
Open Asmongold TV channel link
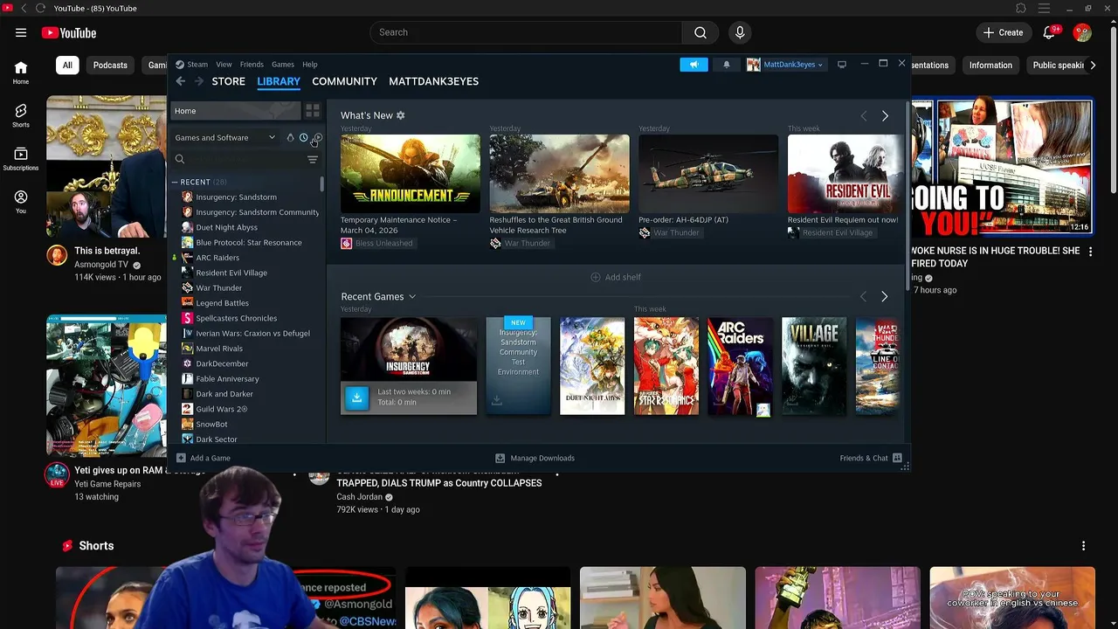[101, 265]
